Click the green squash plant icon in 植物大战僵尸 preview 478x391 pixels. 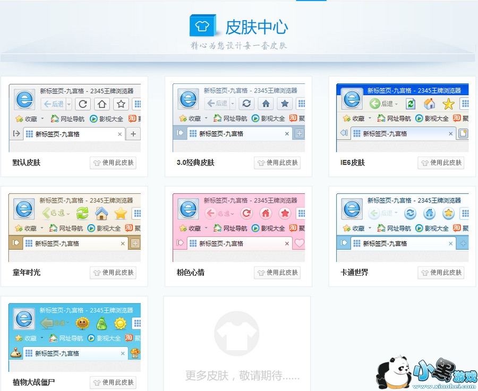101,324
